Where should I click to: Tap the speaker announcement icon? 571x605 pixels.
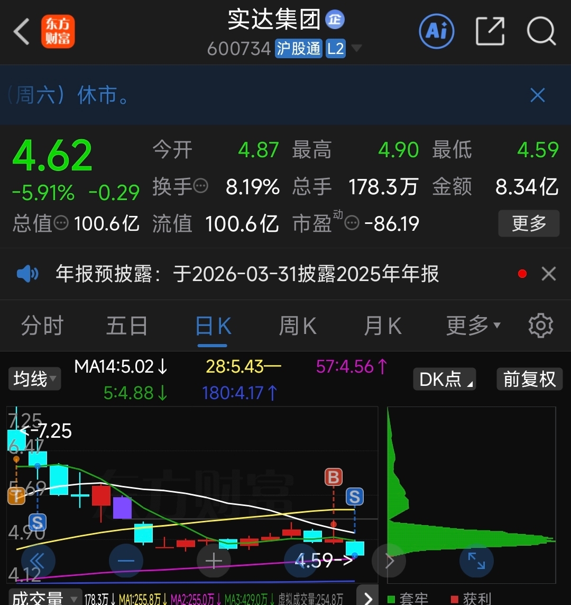(27, 274)
